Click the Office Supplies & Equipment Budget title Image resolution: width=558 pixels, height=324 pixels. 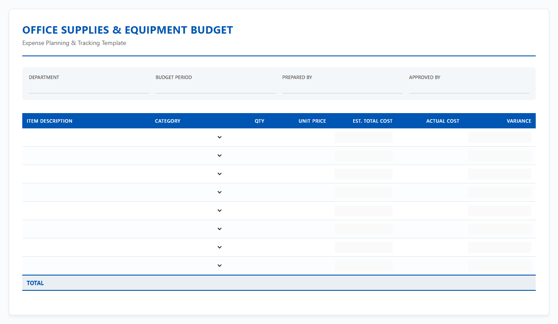click(127, 30)
